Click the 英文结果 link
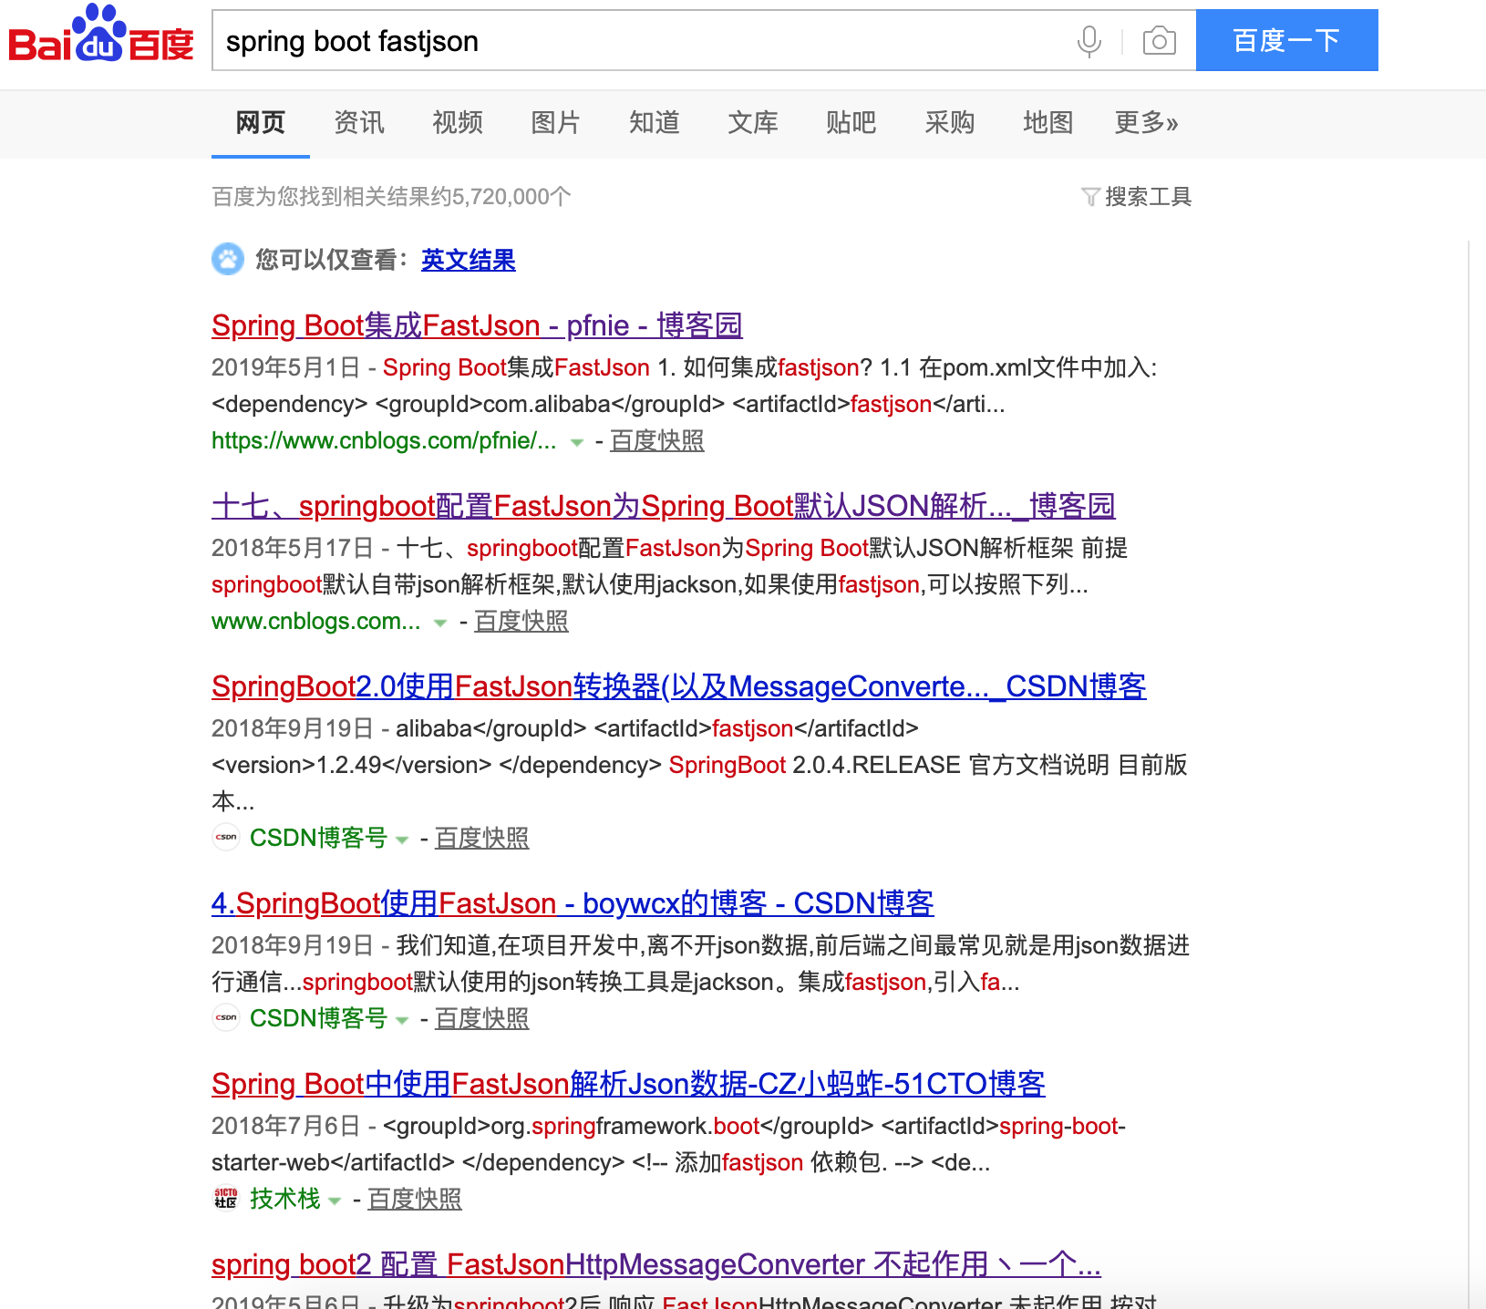 click(x=469, y=260)
